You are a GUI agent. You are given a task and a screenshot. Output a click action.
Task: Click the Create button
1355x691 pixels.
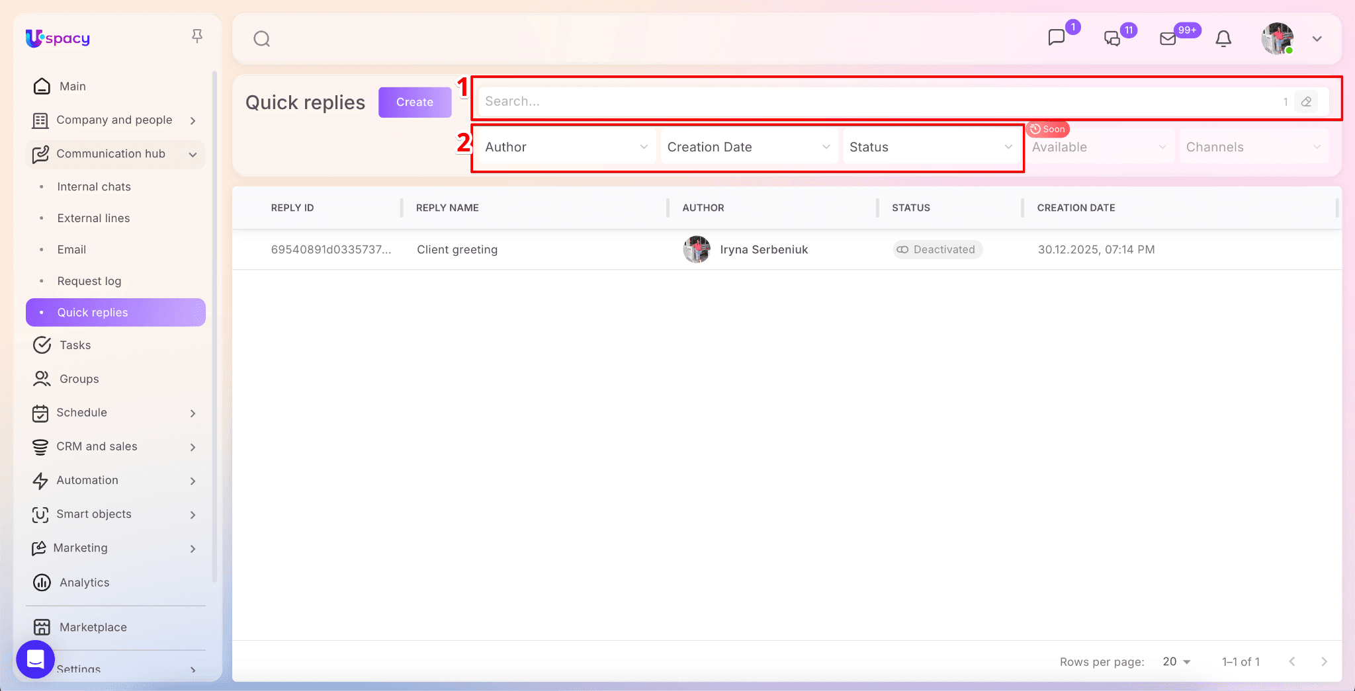pos(414,102)
